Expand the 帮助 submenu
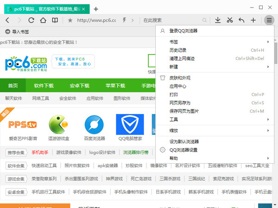 (x=215, y=158)
